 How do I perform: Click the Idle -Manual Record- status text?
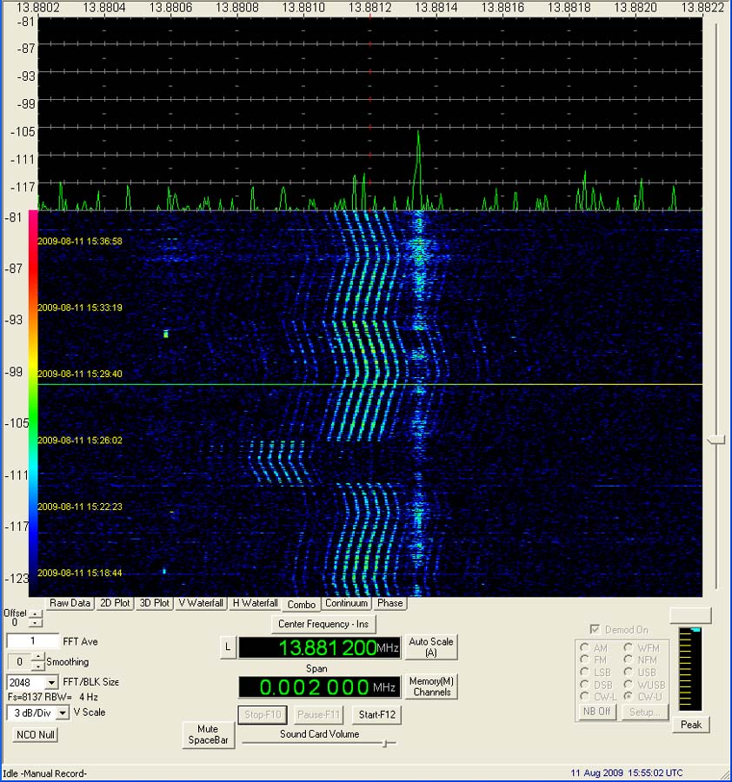[44, 773]
